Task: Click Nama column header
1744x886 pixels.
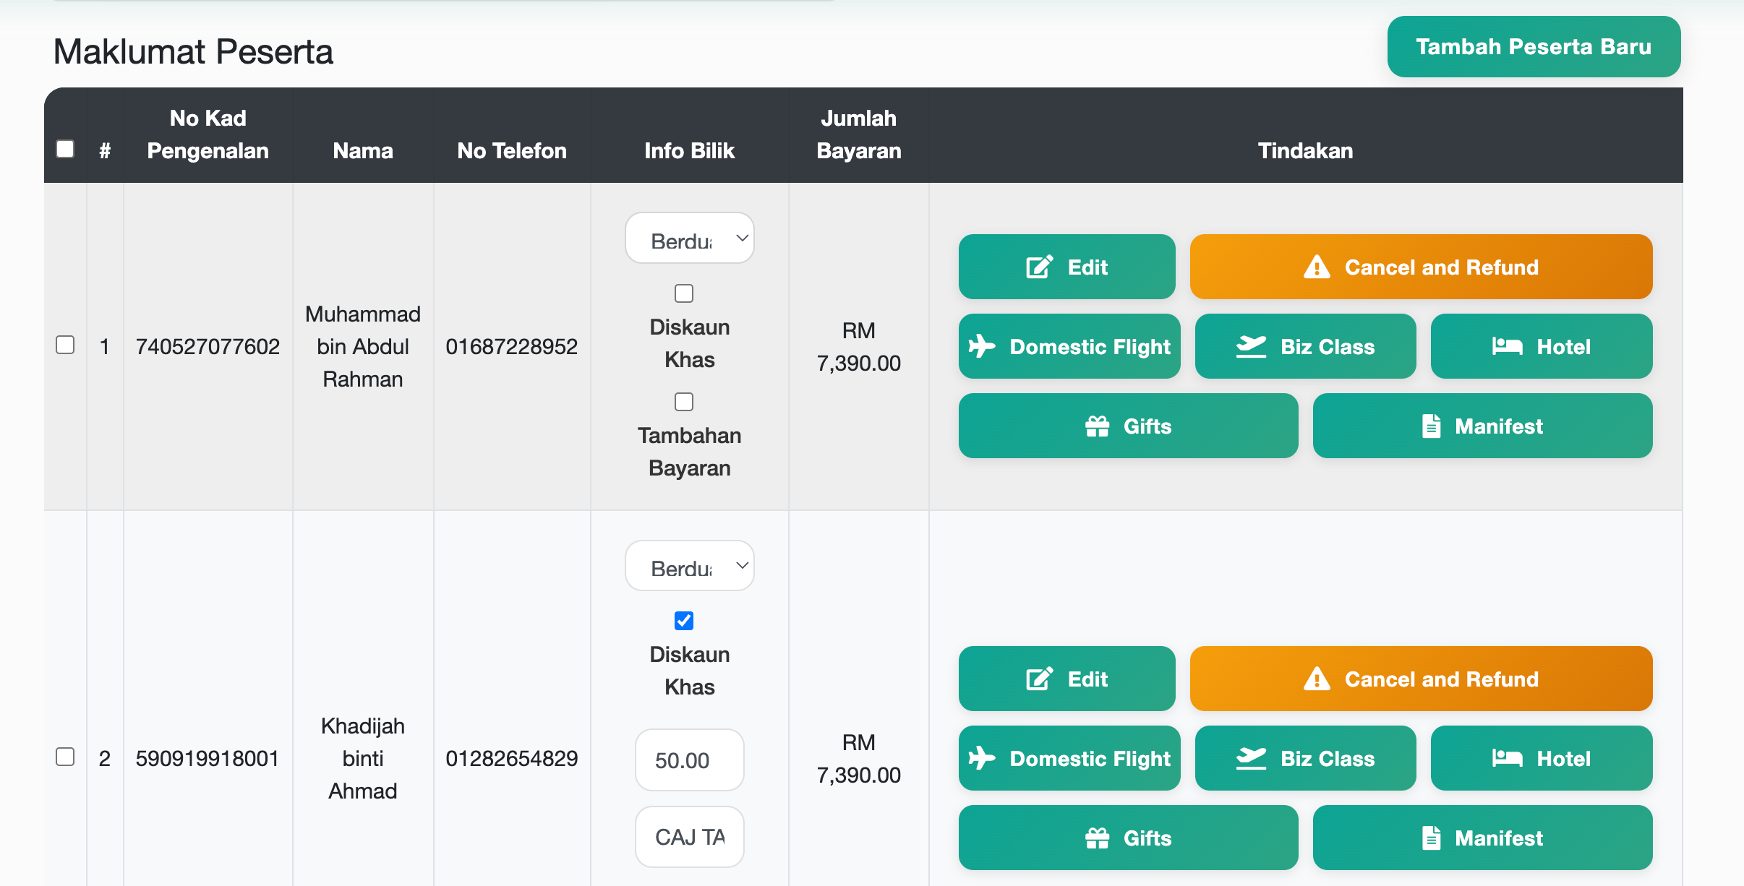Action: (363, 150)
